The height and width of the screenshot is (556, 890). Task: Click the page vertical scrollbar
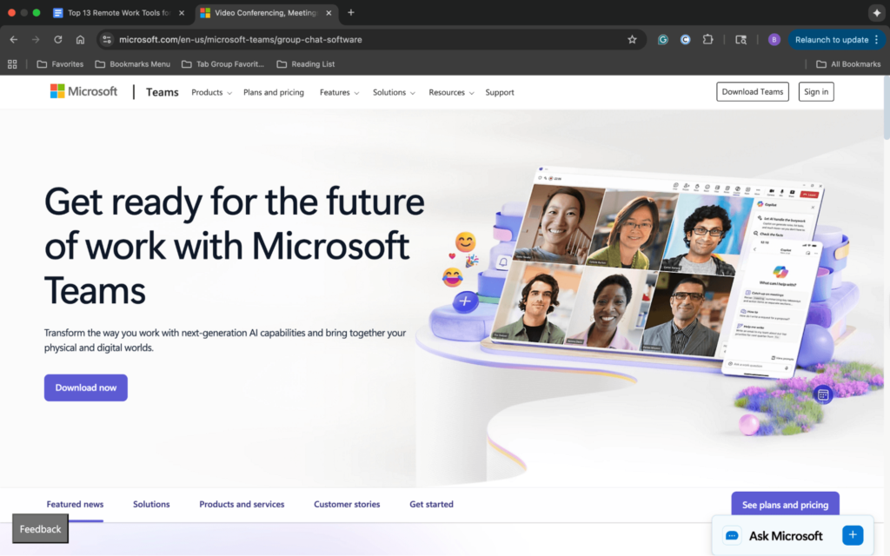886,108
